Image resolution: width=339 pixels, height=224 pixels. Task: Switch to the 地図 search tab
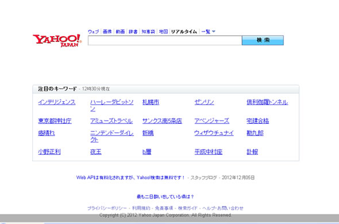(163, 32)
